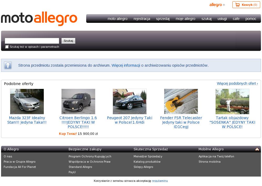
Task: Click the motoallegro main logo
Action: [x=39, y=19]
